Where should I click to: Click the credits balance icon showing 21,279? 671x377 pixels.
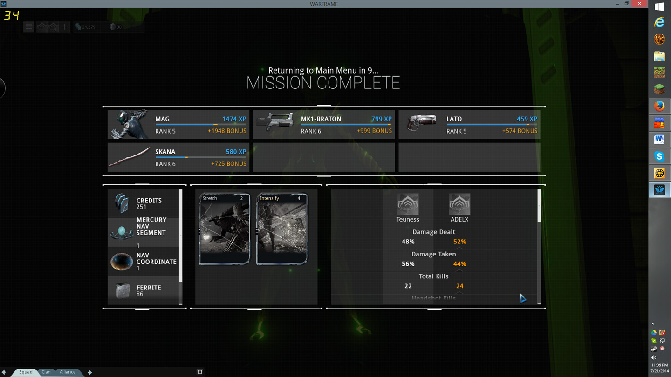[x=78, y=27]
